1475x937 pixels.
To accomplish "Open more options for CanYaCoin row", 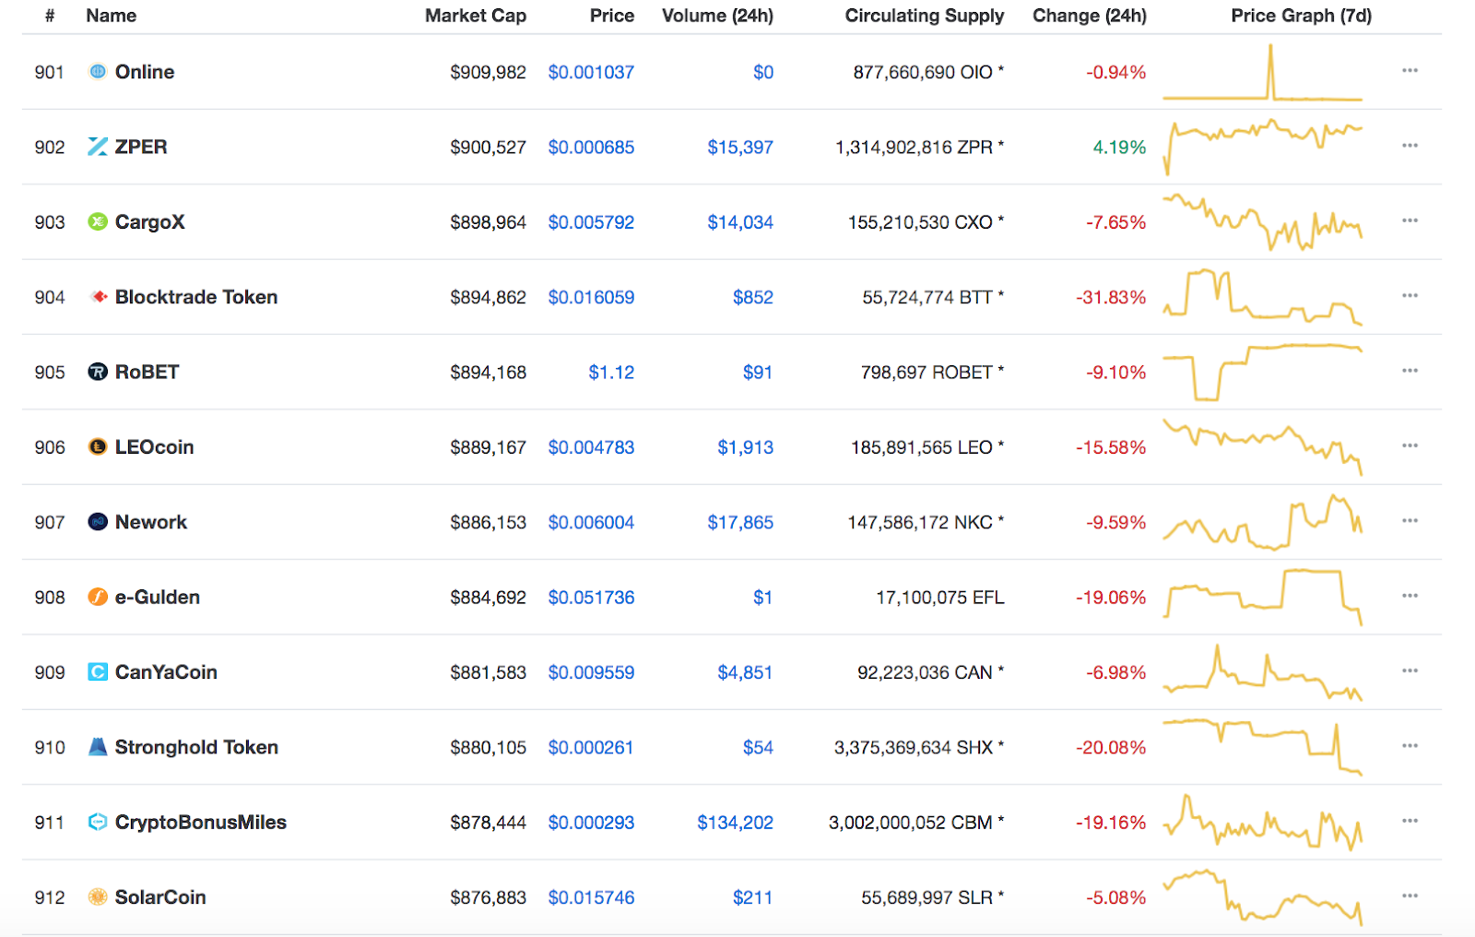I will (x=1410, y=670).
